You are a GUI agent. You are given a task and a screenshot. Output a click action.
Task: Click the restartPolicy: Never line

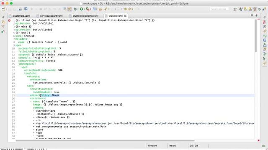click(45, 95)
